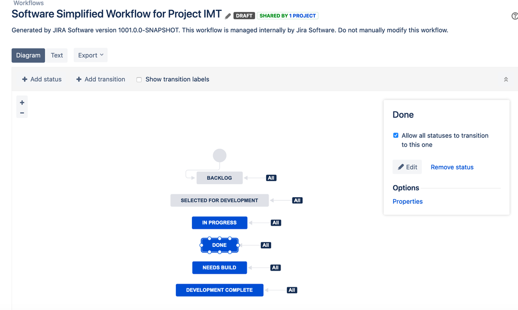Click the All badge next to Development Complete
The image size is (518, 310).
(x=292, y=290)
